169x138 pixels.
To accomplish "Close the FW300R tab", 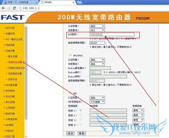I will point(73,2).
